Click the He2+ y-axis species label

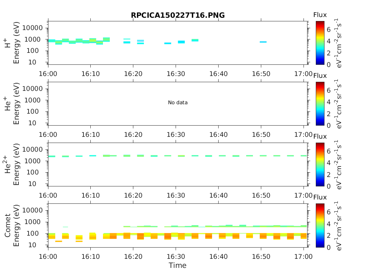click(x=8, y=164)
